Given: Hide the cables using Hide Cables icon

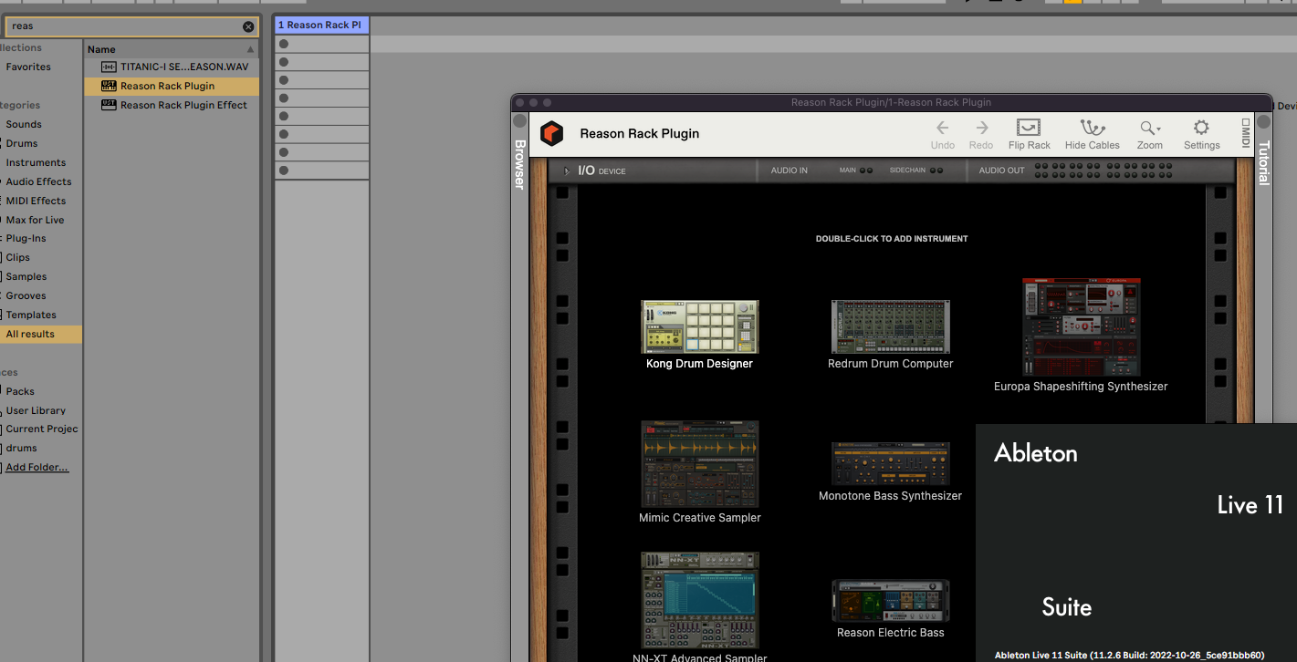Looking at the screenshot, I should [x=1092, y=128].
